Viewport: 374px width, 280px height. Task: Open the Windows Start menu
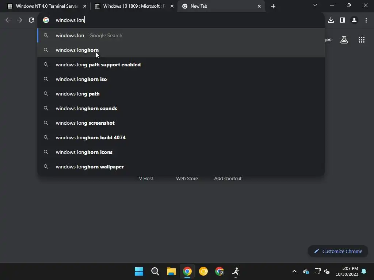139,271
